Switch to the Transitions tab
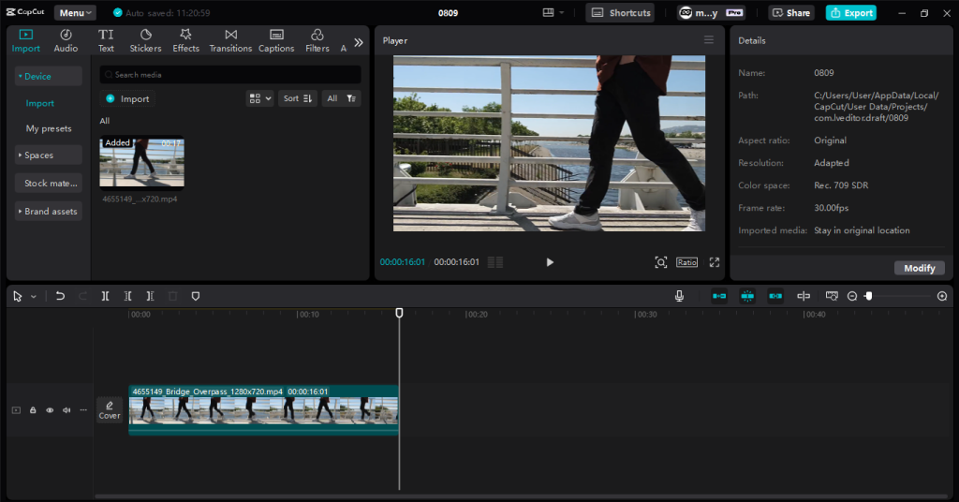Image resolution: width=959 pixels, height=502 pixels. pos(230,40)
